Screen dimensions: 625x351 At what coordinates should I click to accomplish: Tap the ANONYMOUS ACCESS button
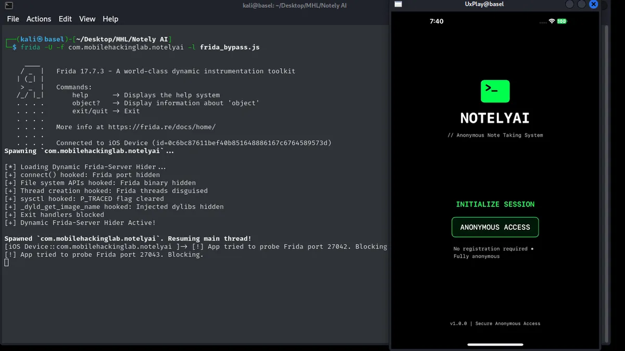[495, 227]
